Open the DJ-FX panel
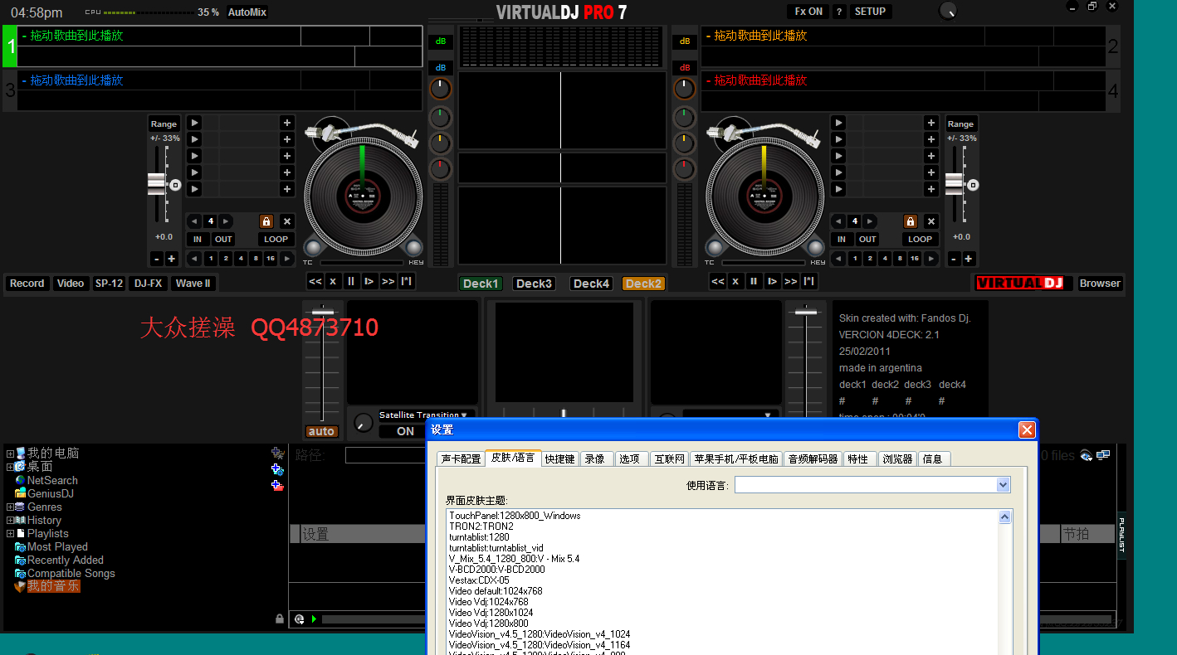The image size is (1177, 655). click(149, 284)
